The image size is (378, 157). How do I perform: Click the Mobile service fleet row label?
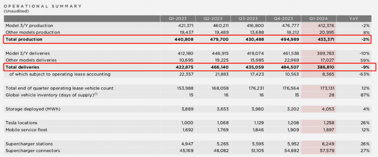[26, 130]
